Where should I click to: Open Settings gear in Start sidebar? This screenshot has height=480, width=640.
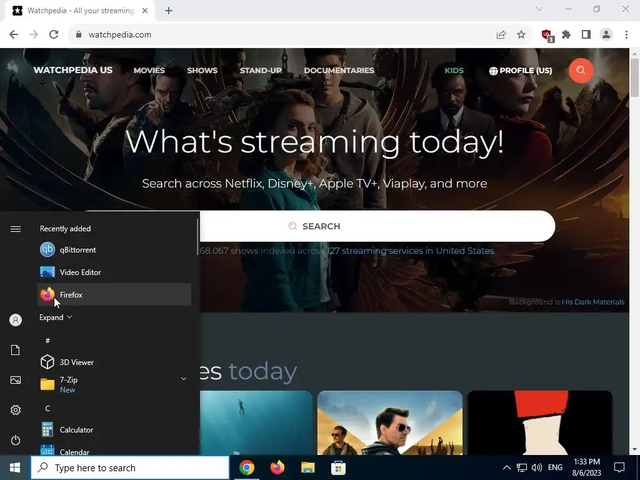tap(16, 410)
